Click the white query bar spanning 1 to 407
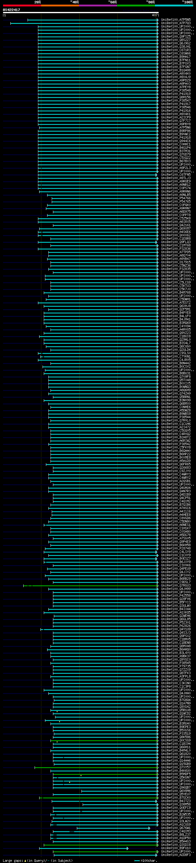 pyautogui.click(x=81, y=13)
